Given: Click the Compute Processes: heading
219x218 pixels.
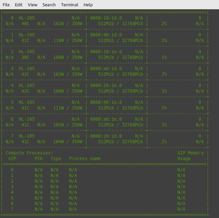Looking at the screenshot, I should [29, 153].
